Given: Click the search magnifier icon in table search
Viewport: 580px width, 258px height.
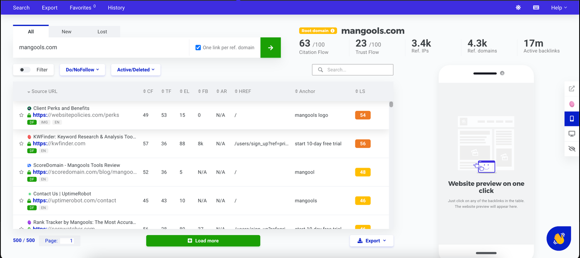Looking at the screenshot, I should coord(320,70).
